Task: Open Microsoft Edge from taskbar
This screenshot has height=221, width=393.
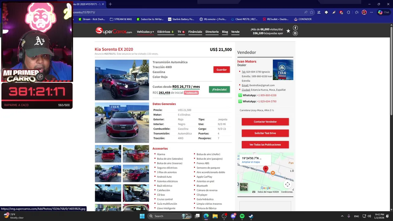Action: tap(206, 216)
